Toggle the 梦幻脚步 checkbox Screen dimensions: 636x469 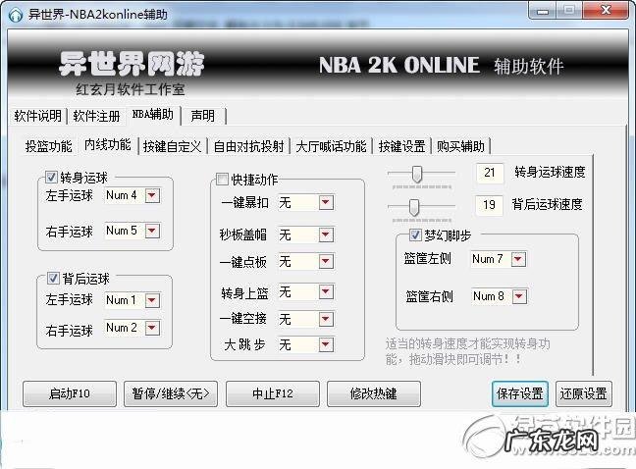[x=414, y=236]
